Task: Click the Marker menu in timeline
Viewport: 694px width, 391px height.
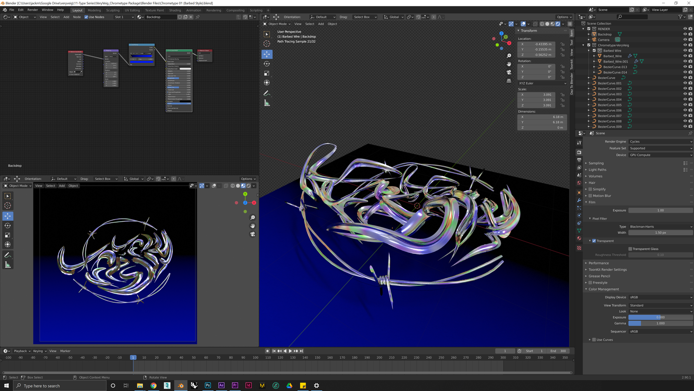Action: pyautogui.click(x=65, y=351)
